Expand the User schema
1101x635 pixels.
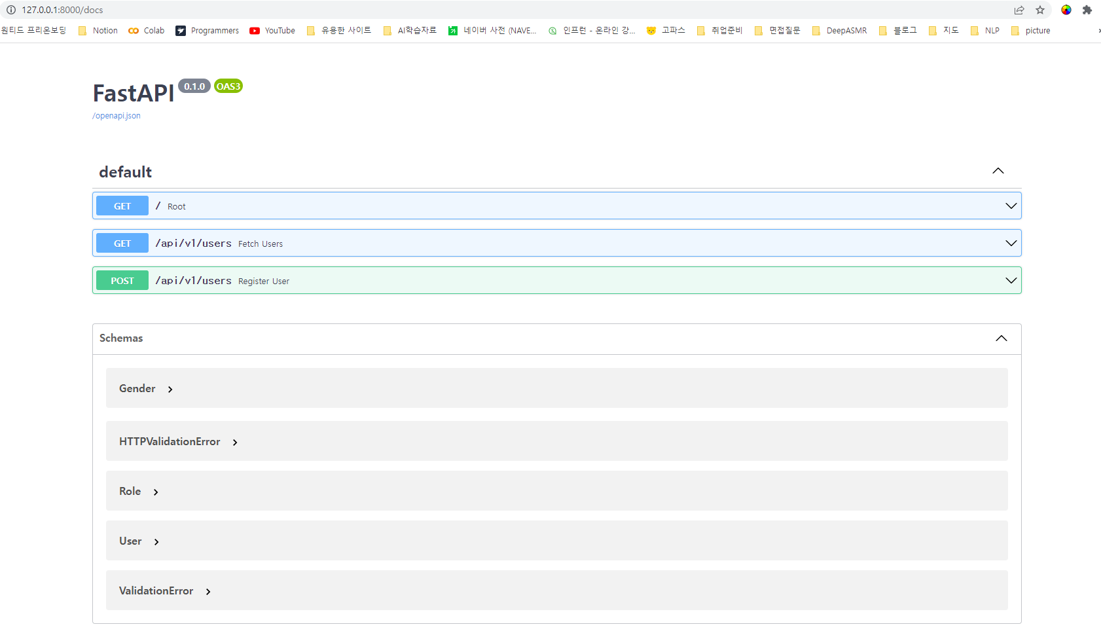[x=557, y=541]
